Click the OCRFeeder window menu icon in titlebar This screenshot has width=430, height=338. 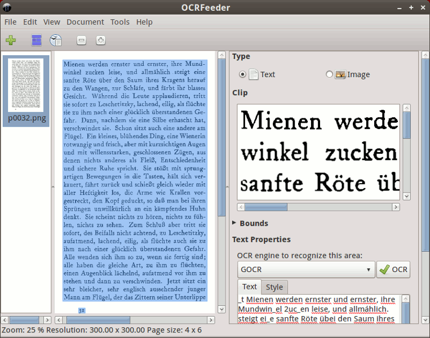click(x=7, y=7)
